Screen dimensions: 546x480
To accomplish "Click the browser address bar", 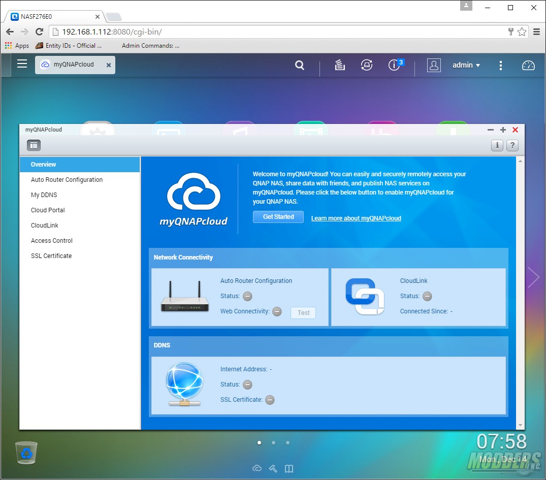I will (x=278, y=31).
